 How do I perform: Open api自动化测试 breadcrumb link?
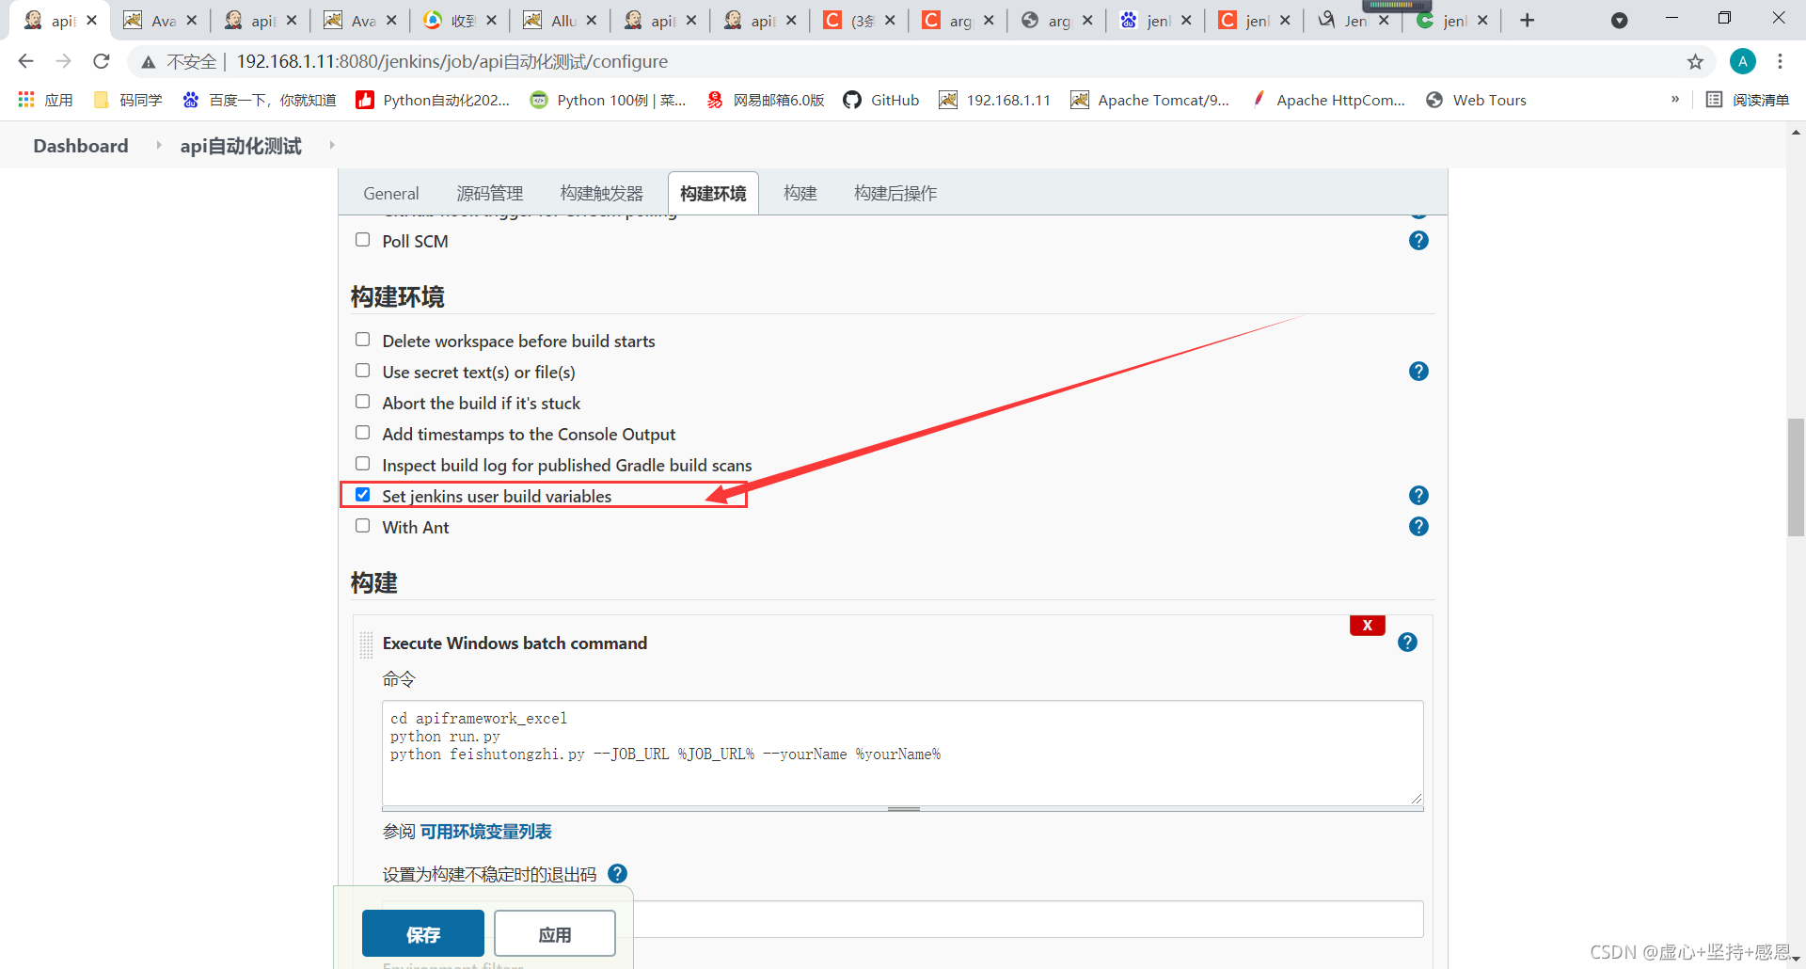tap(241, 146)
